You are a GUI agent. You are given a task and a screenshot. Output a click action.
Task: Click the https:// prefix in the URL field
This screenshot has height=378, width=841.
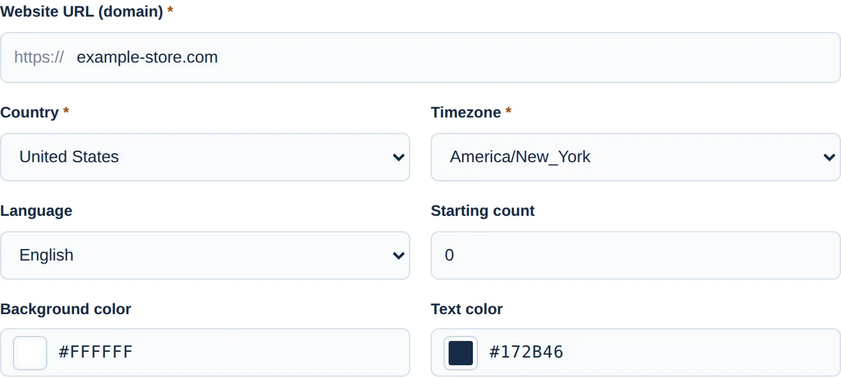[x=39, y=57]
